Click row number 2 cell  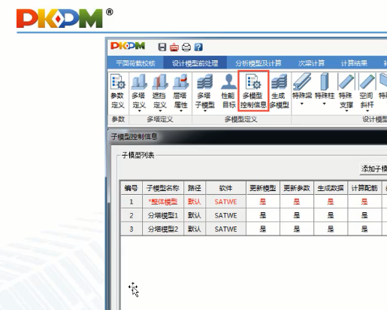[x=132, y=215]
